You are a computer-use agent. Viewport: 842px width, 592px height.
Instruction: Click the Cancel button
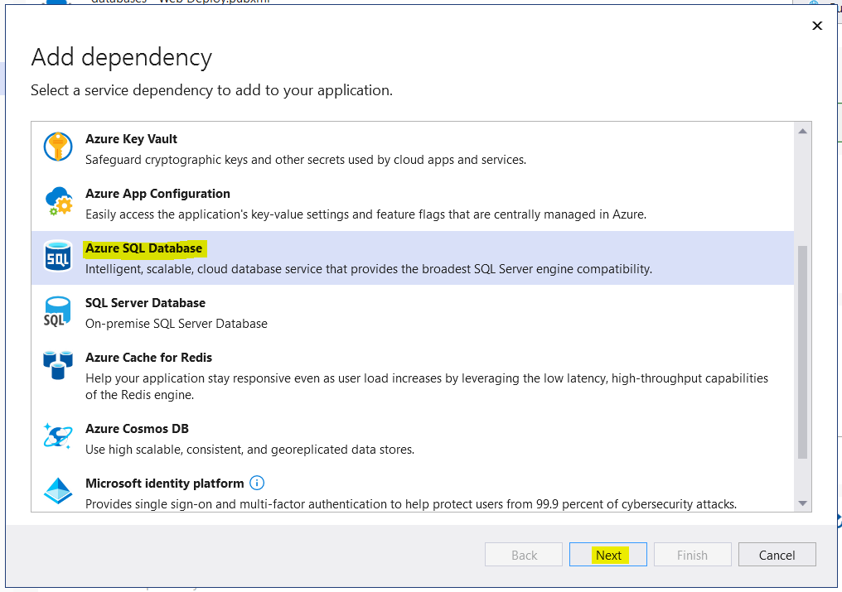pos(777,555)
